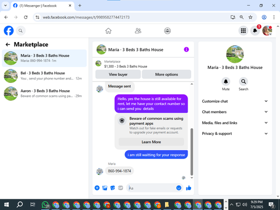Click the chat scrollbar down arrow

coord(192,178)
